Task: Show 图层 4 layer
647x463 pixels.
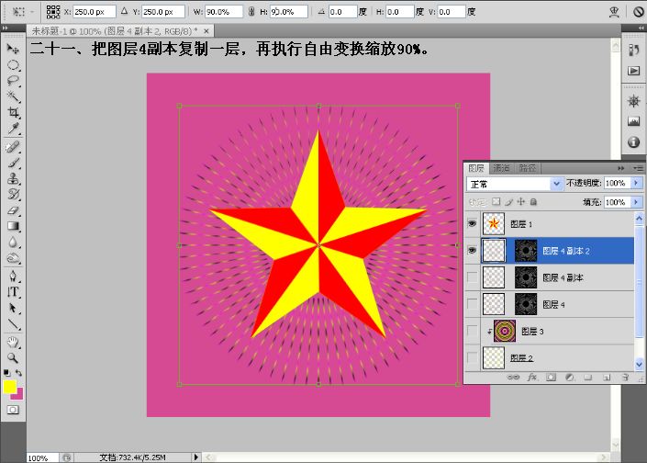Action: pyautogui.click(x=472, y=304)
